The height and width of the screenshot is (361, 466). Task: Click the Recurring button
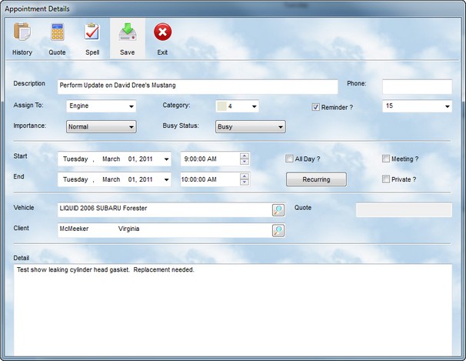point(315,179)
